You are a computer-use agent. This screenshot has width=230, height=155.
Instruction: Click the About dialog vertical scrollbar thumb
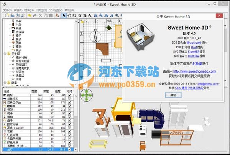pos(225,40)
